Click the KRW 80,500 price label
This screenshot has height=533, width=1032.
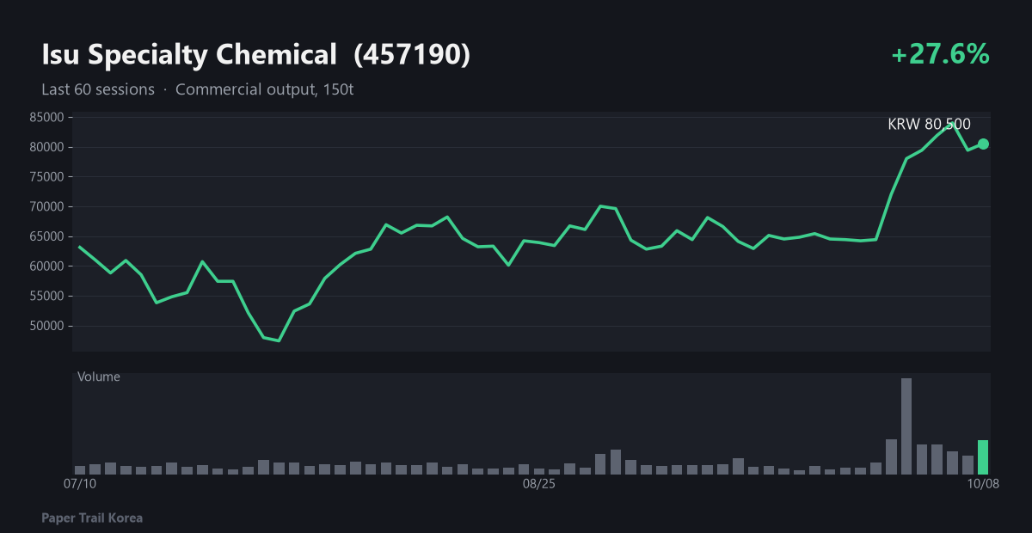click(930, 124)
